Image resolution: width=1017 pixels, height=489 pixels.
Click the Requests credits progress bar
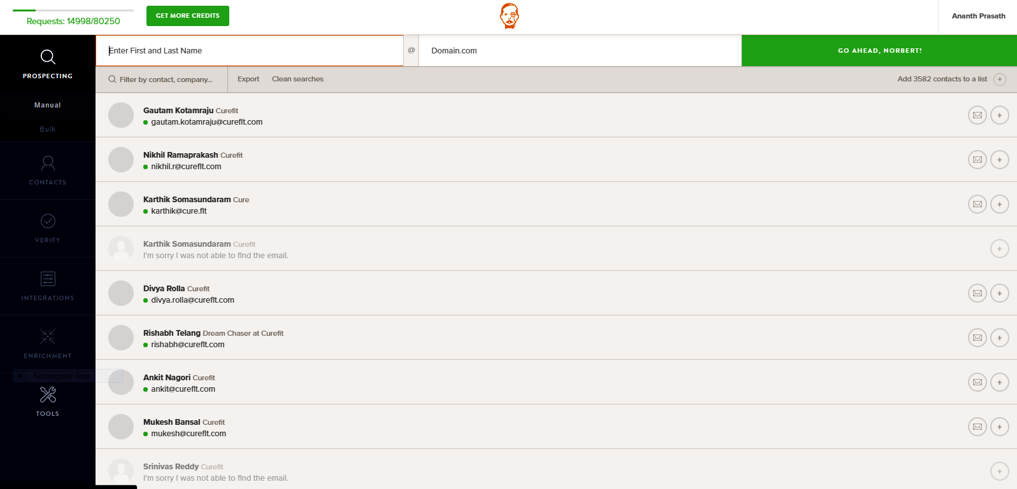click(x=73, y=10)
